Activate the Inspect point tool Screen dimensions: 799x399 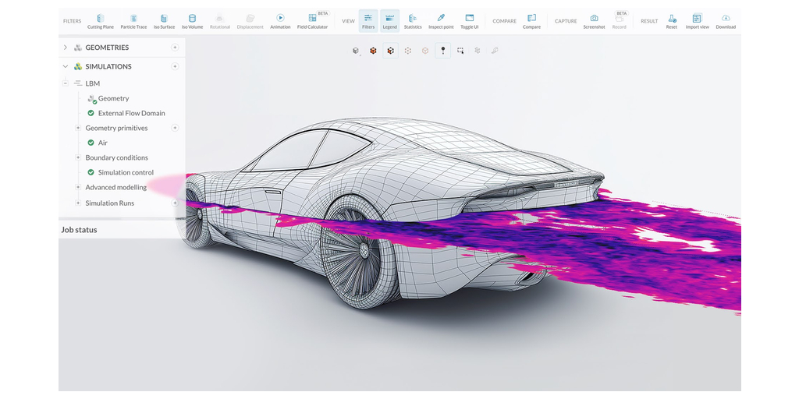point(440,21)
